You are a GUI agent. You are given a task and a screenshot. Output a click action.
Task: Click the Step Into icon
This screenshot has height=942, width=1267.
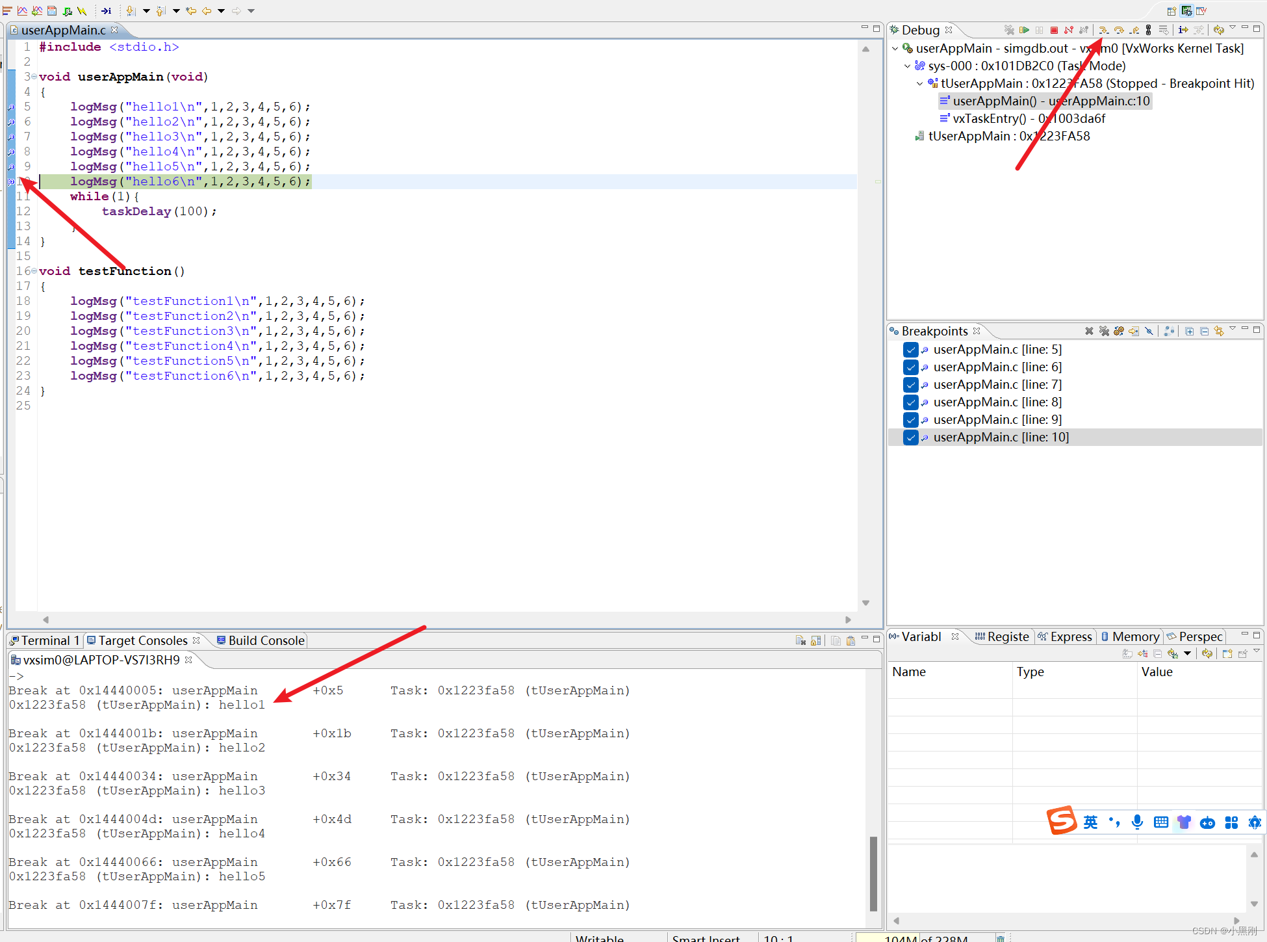[1103, 30]
